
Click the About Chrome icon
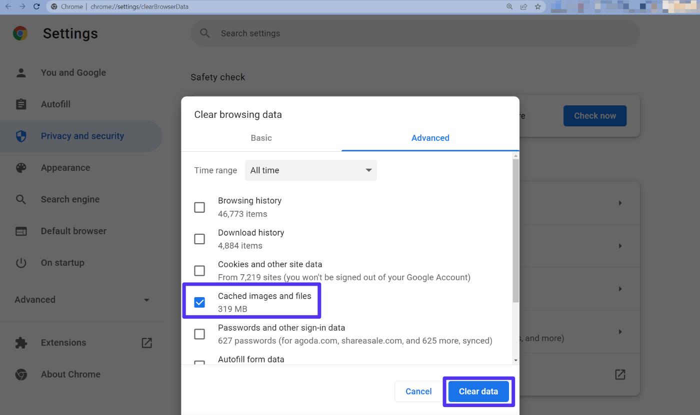[20, 374]
